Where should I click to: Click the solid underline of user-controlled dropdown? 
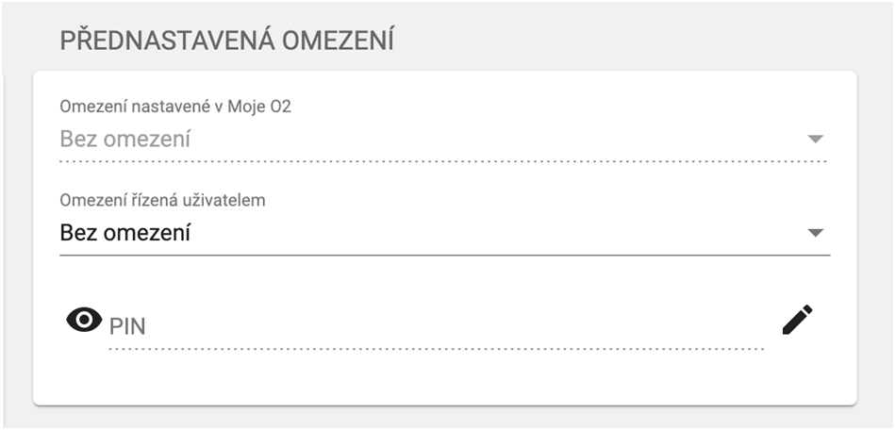443,255
